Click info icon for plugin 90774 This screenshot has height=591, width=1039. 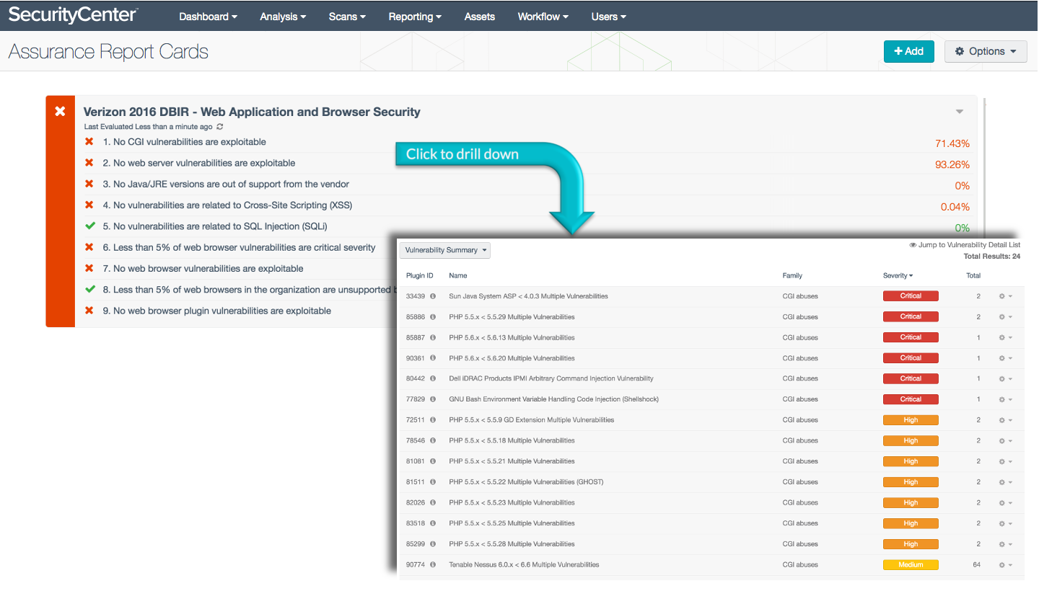[x=433, y=564]
